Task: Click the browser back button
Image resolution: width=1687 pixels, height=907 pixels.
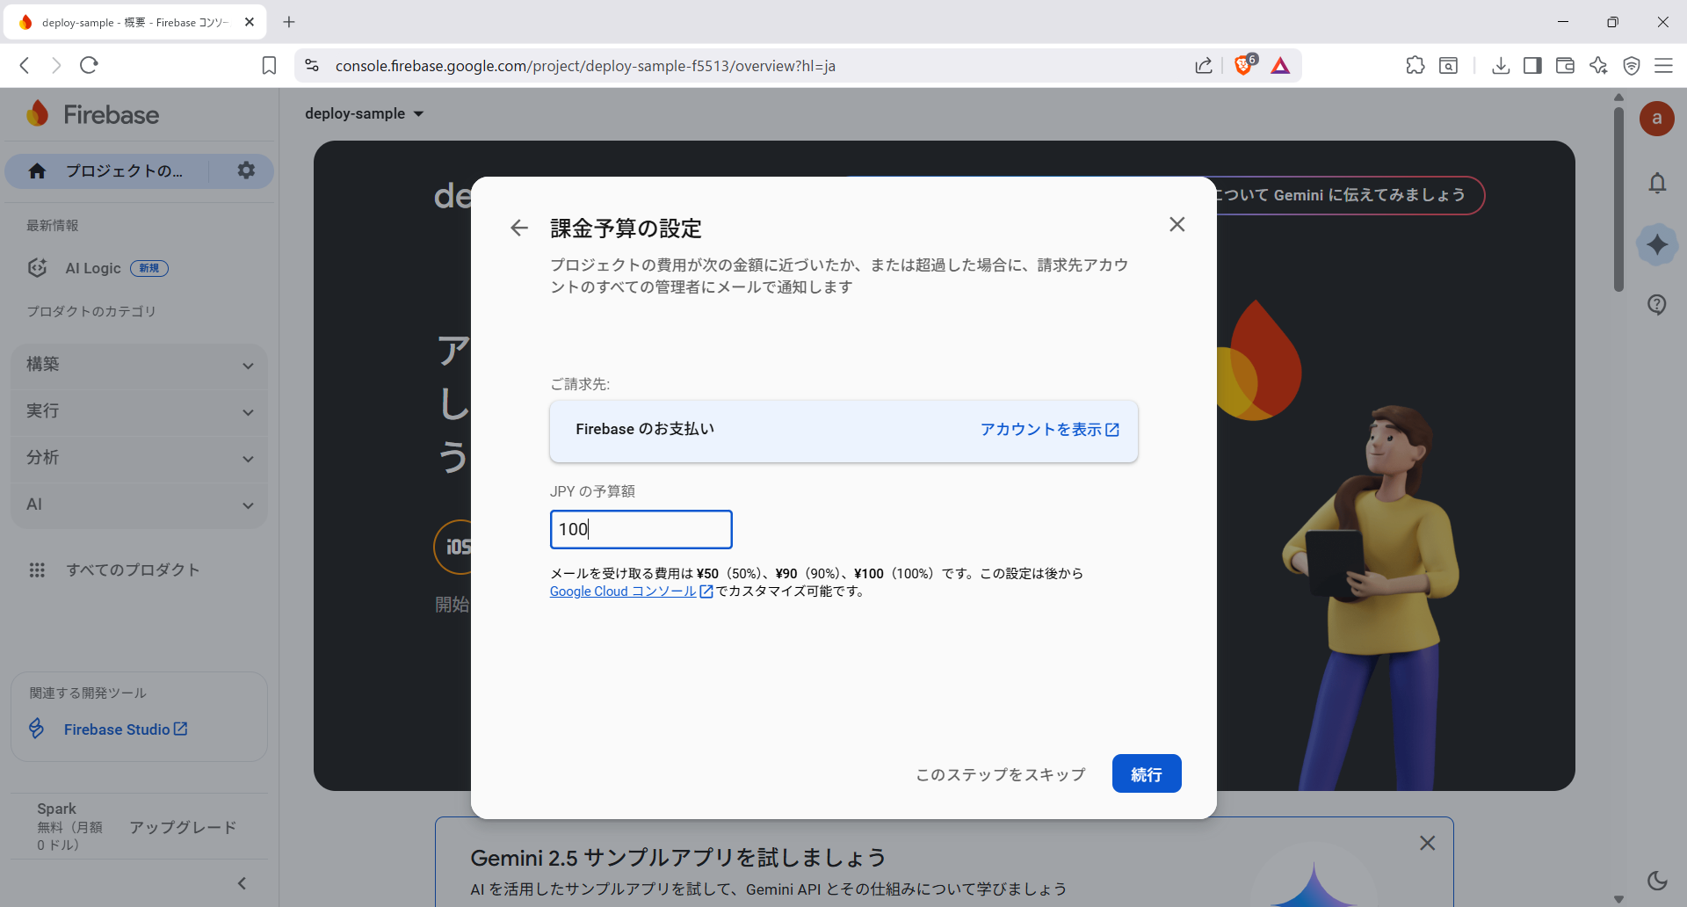Action: (x=25, y=65)
